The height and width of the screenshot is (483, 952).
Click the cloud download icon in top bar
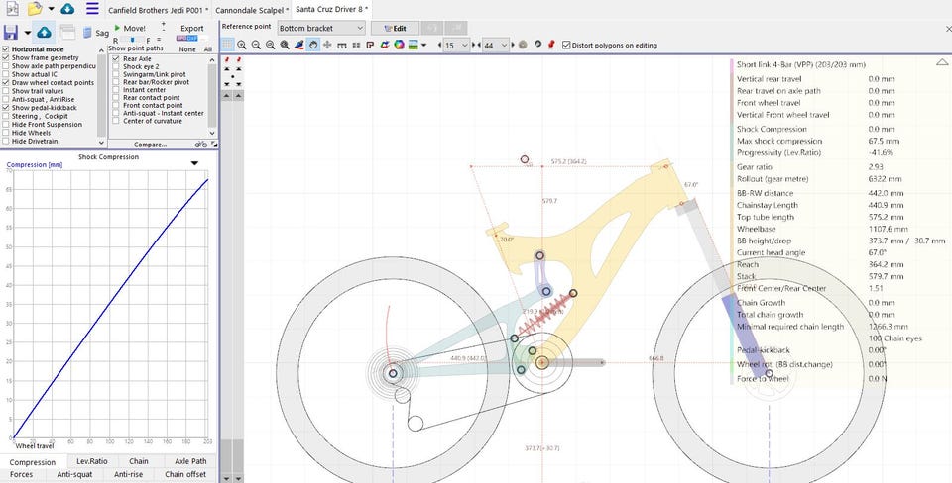pyautogui.click(x=67, y=9)
